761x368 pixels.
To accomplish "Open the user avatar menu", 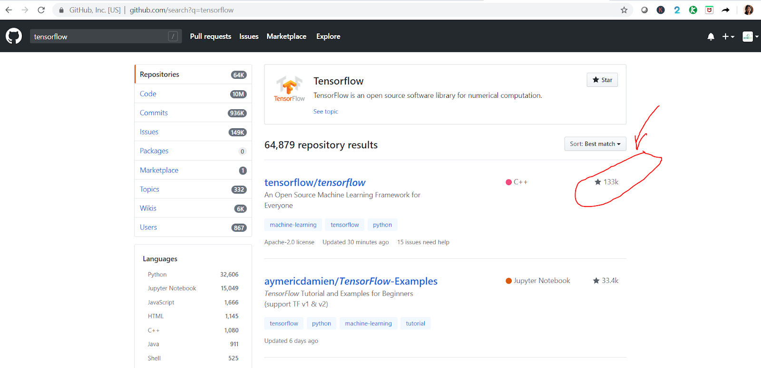I will coord(750,37).
